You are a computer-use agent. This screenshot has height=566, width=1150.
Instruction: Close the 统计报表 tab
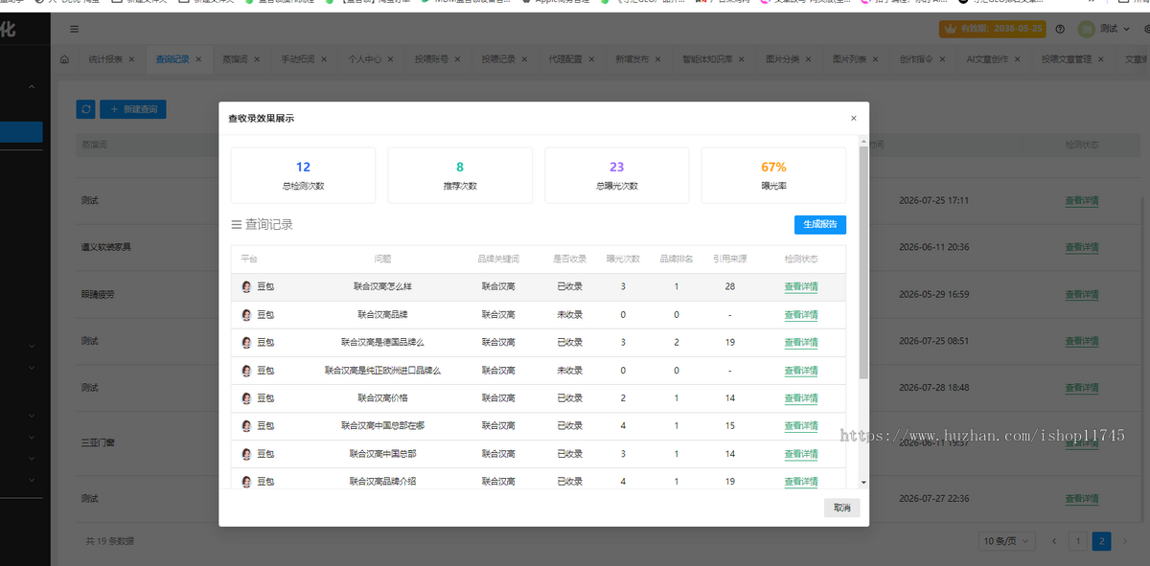click(131, 59)
